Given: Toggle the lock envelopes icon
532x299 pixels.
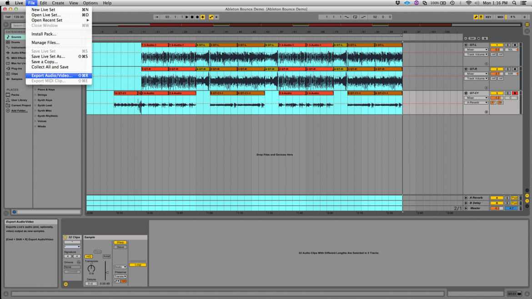Looking at the screenshot, I should coord(485,38).
